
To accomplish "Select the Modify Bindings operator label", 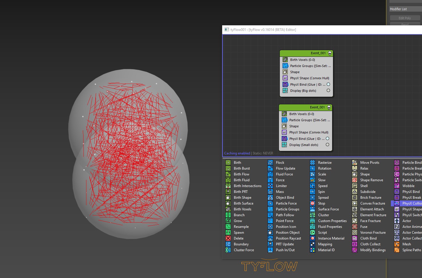I will click(x=373, y=250).
